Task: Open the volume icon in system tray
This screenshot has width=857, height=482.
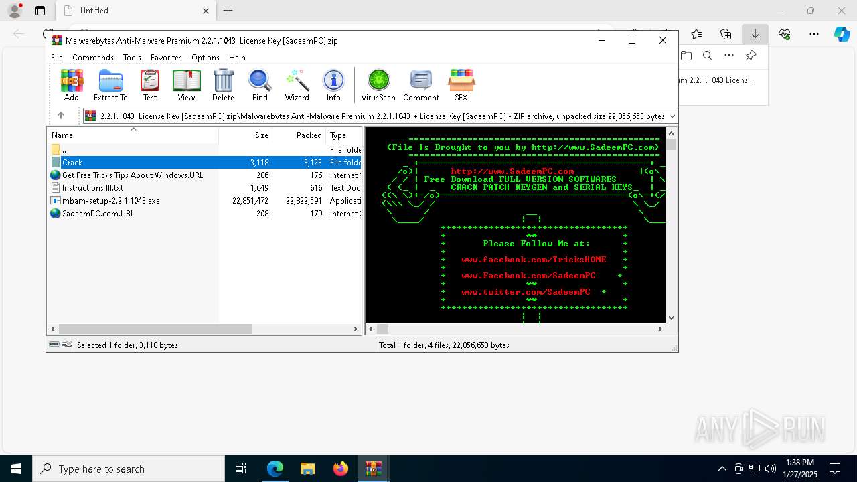Action: [x=770, y=469]
